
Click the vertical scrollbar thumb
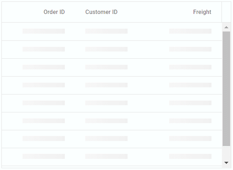click(x=226, y=88)
